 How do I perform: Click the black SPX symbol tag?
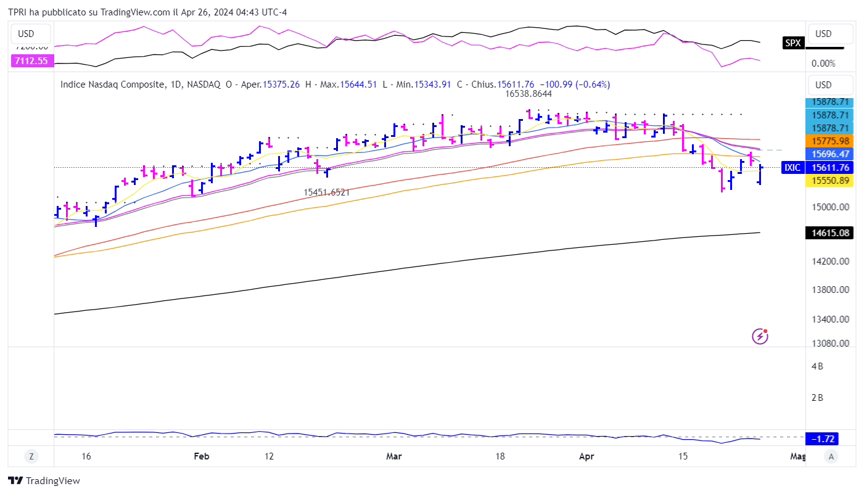pyautogui.click(x=792, y=43)
